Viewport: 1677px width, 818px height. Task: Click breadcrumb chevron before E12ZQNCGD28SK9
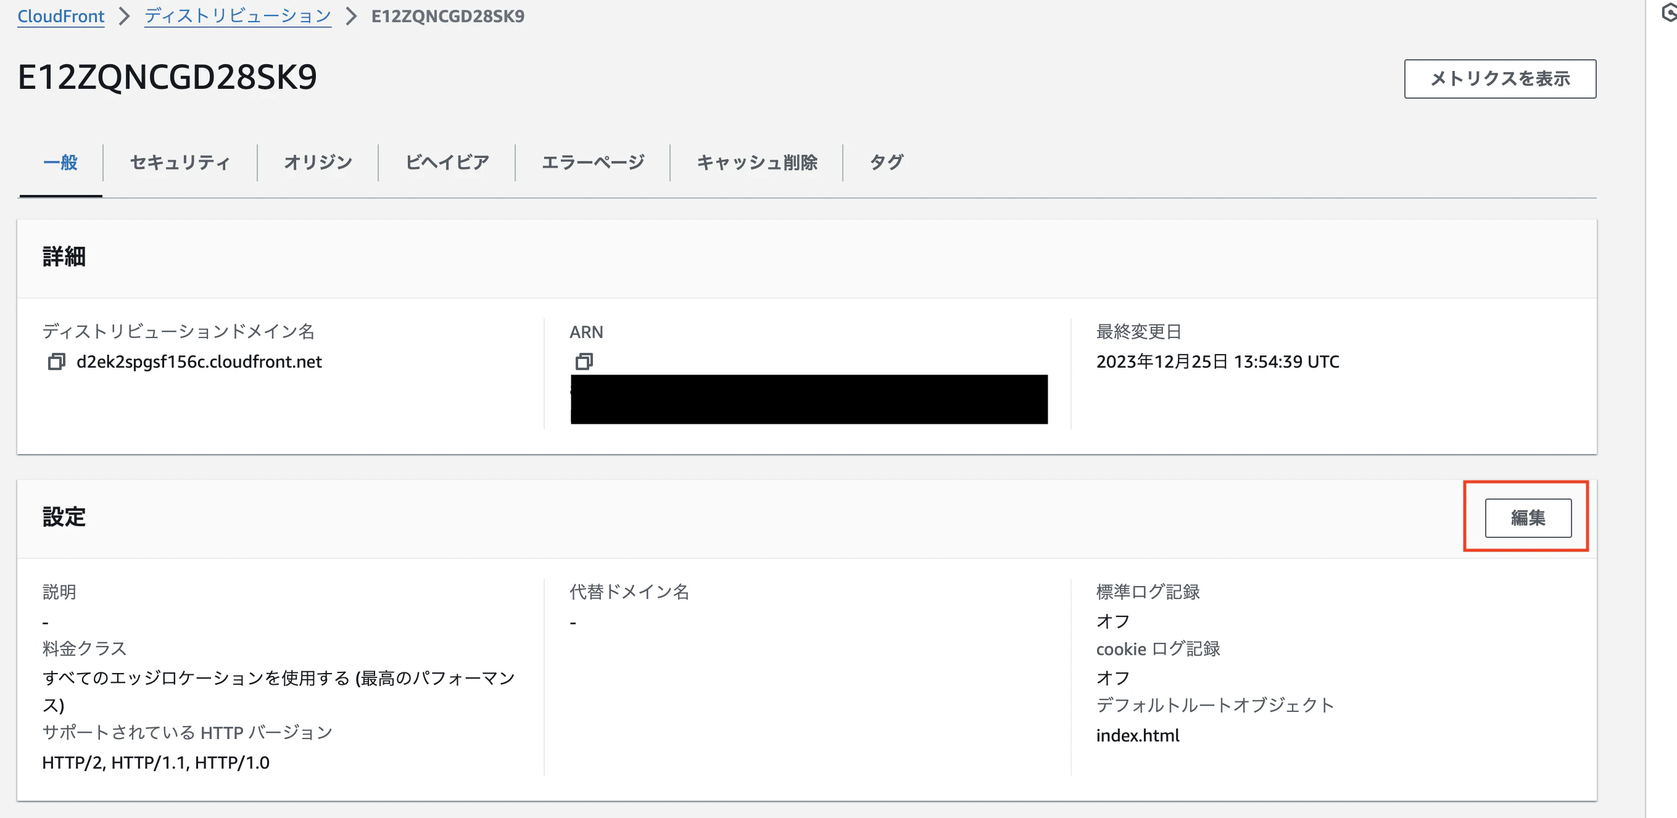pyautogui.click(x=352, y=16)
